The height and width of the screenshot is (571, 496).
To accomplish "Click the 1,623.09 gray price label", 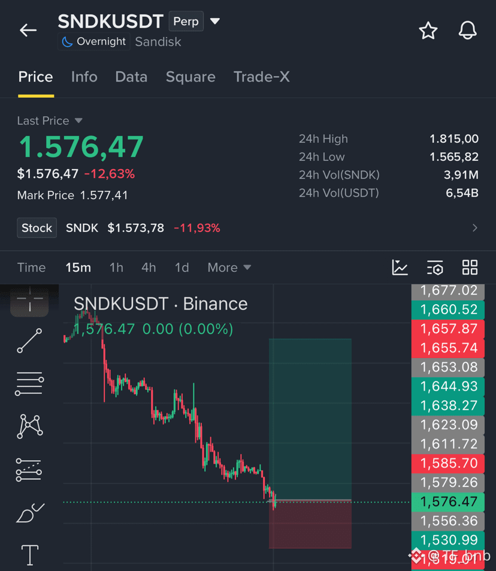I will click(x=448, y=425).
